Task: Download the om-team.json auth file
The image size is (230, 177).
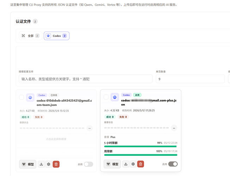Action: 41,164
